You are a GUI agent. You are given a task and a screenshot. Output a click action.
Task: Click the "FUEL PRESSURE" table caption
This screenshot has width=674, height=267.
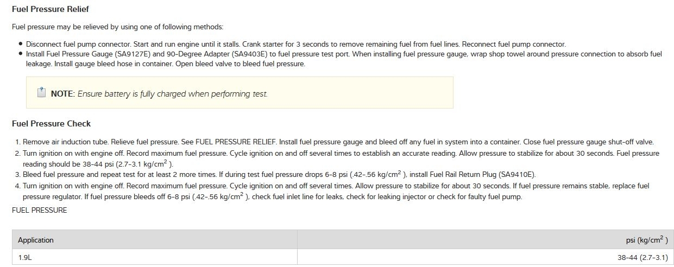40,210
